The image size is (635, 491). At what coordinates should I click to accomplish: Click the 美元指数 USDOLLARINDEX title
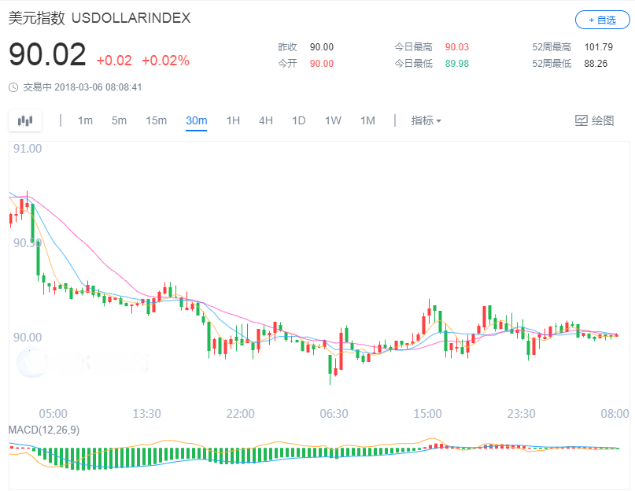click(x=99, y=18)
